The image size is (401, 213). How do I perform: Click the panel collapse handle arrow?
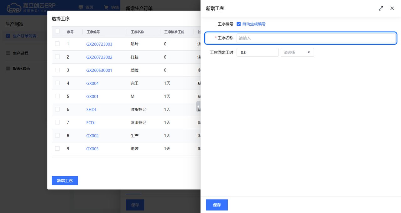coord(198,106)
